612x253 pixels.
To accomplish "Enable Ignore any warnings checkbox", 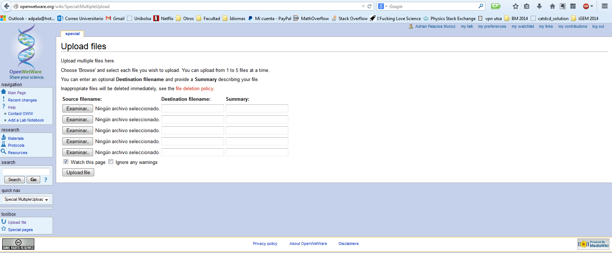I will 111,162.
